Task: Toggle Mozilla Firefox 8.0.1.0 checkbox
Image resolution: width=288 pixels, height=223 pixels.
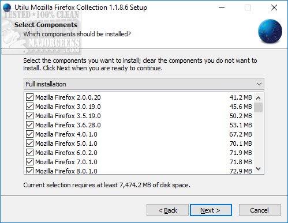Action: 29,171
